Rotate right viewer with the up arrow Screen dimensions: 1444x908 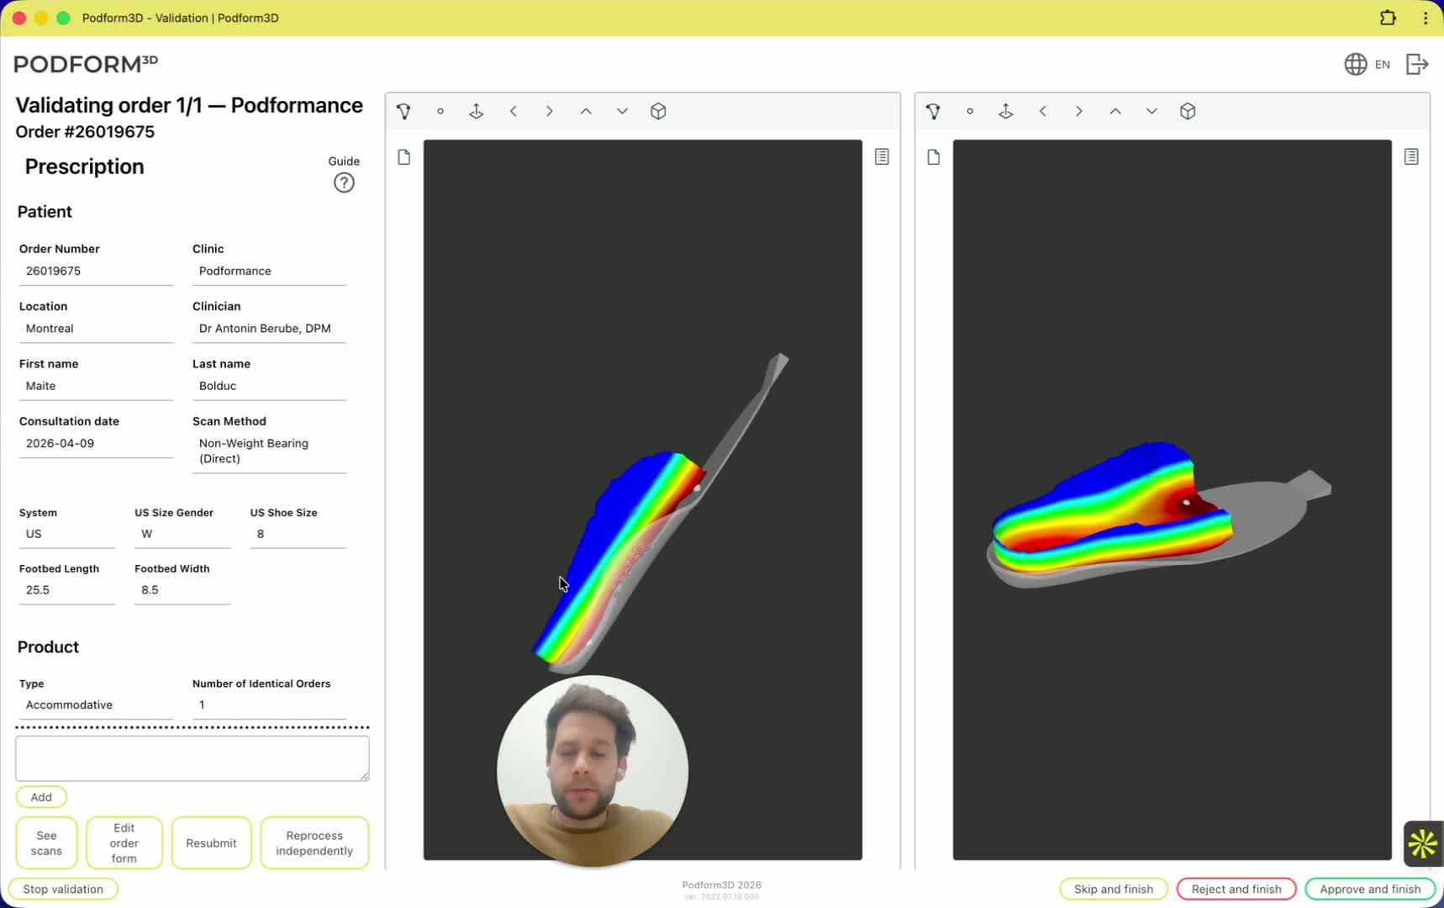tap(1115, 111)
